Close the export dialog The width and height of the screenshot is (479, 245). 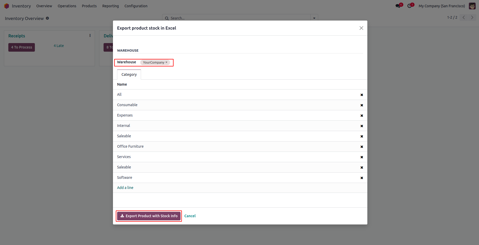click(x=361, y=28)
